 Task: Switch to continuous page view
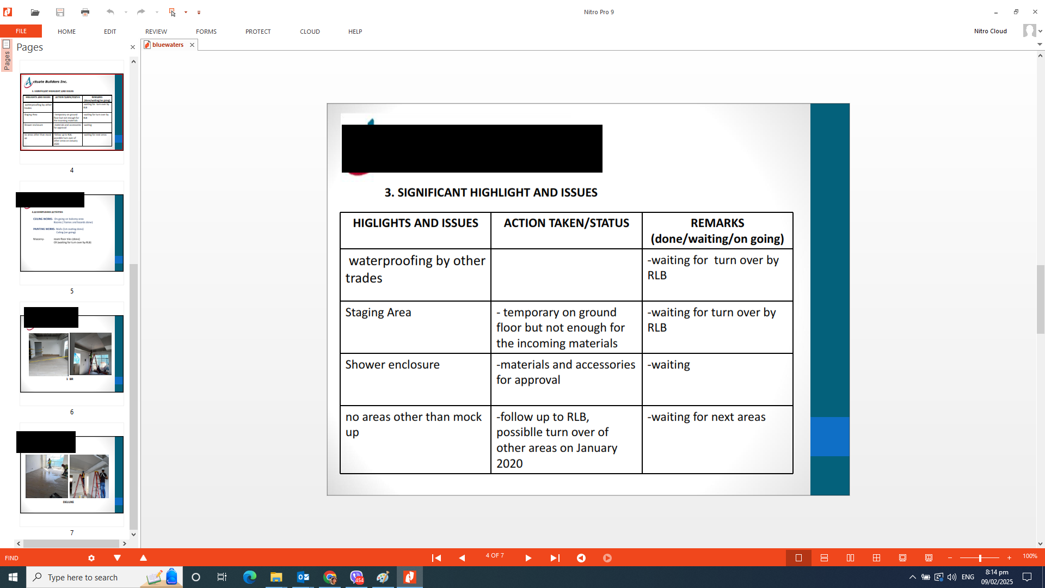tap(824, 558)
